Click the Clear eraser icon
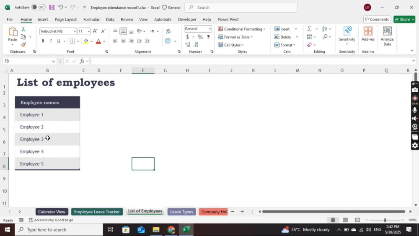Screen dimensions: 419x236 click(310, 45)
